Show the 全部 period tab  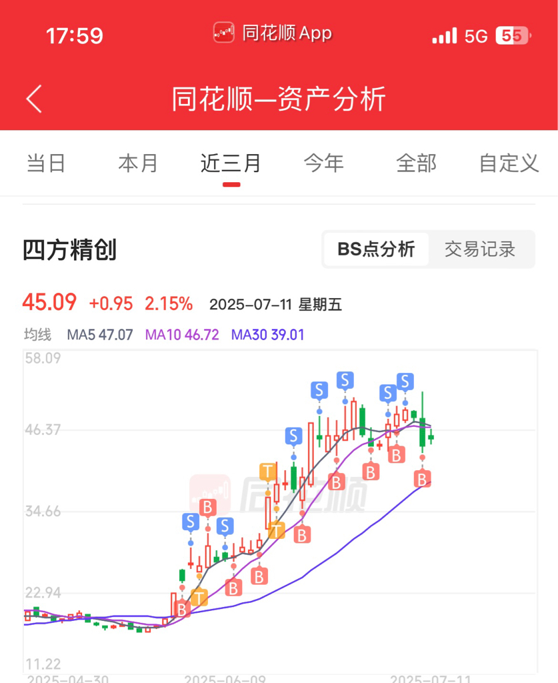[416, 163]
